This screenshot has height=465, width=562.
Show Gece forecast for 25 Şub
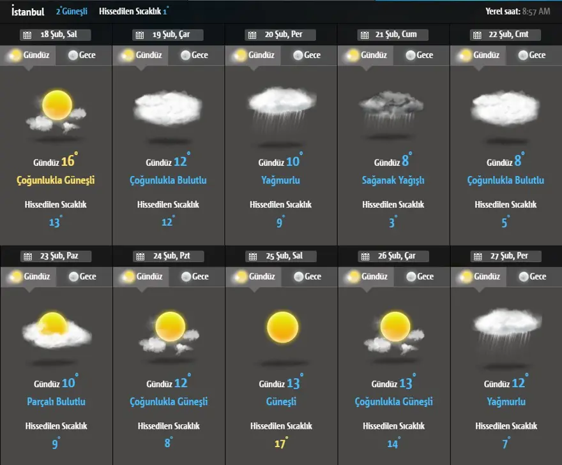307,277
